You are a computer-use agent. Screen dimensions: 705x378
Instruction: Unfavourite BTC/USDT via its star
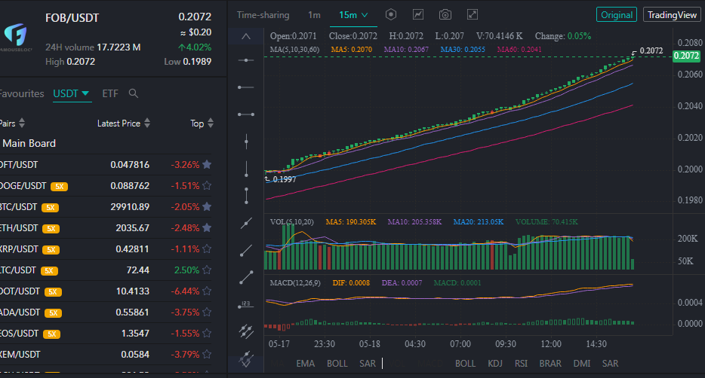point(207,207)
